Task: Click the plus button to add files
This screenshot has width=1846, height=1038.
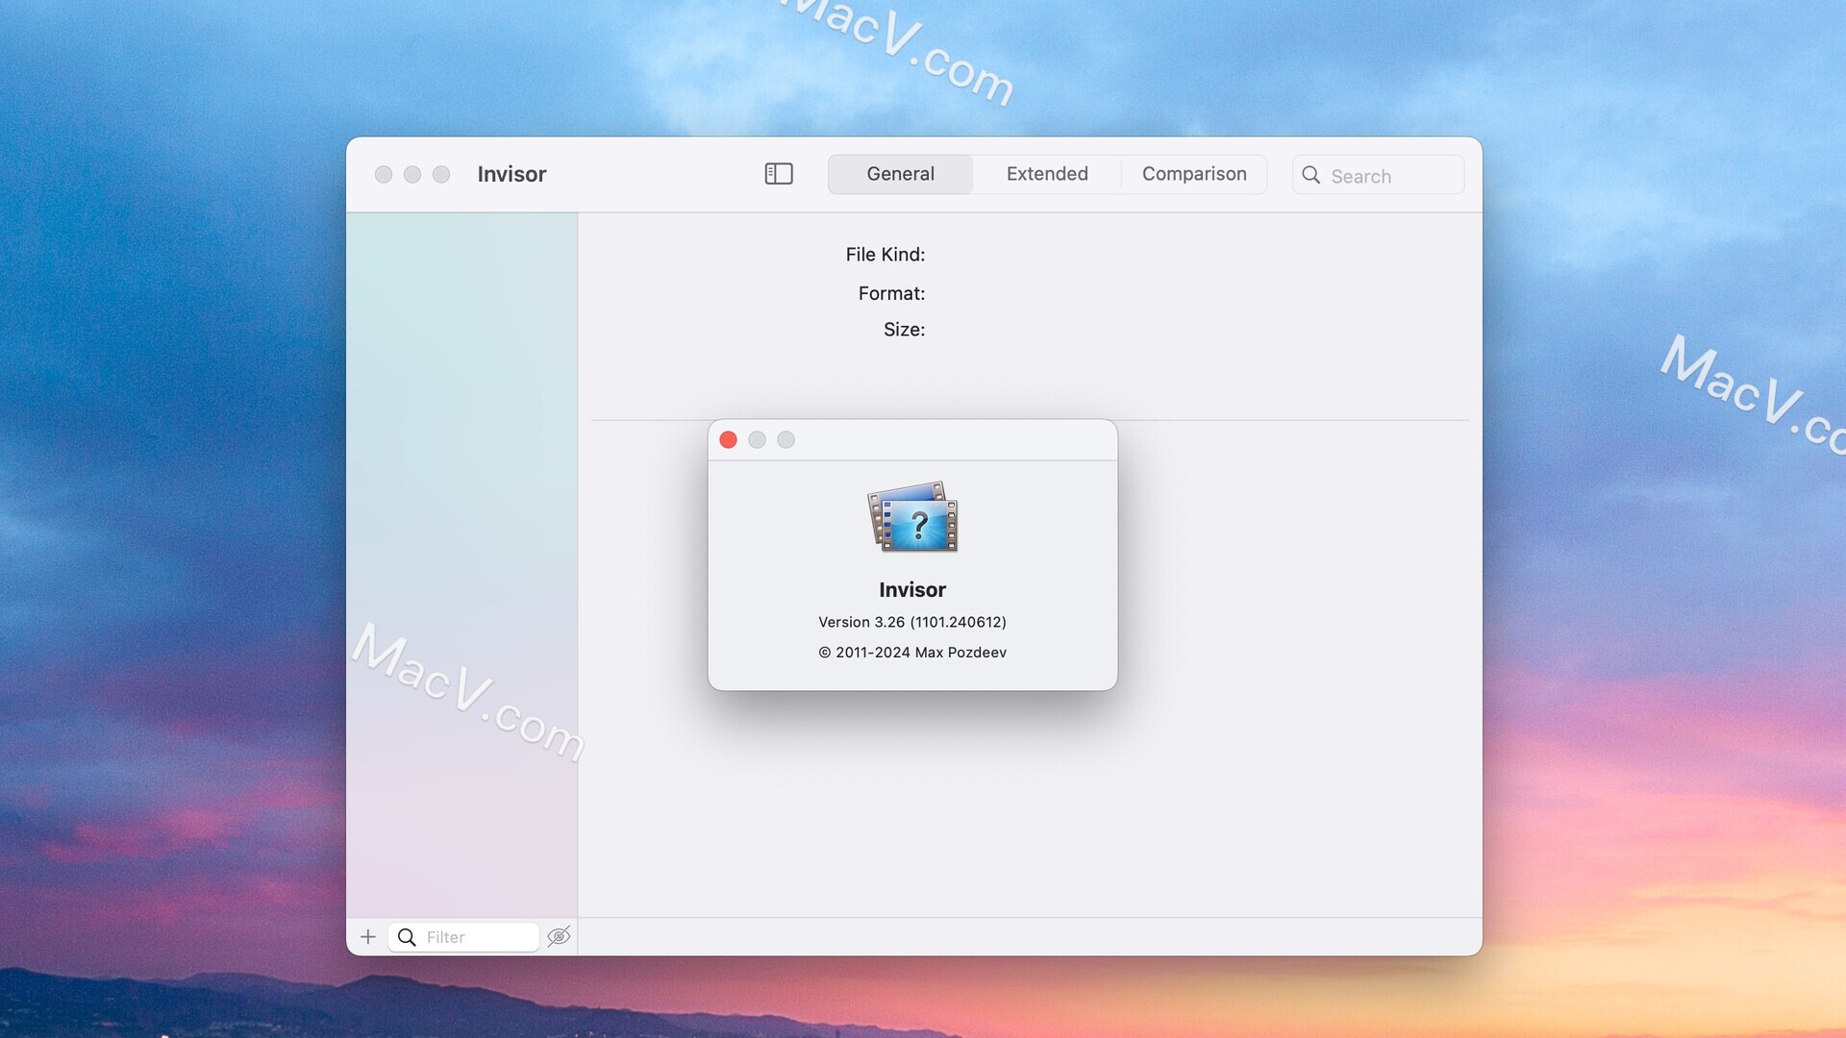Action: [x=367, y=937]
